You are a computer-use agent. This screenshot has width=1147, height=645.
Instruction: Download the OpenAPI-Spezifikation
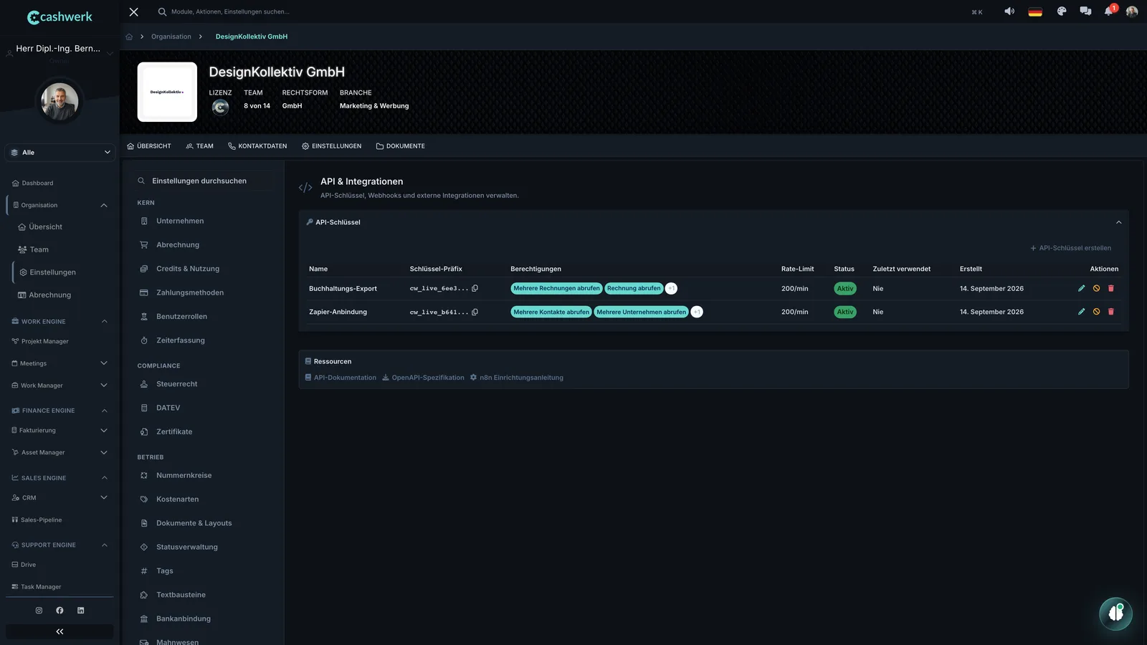coord(423,378)
